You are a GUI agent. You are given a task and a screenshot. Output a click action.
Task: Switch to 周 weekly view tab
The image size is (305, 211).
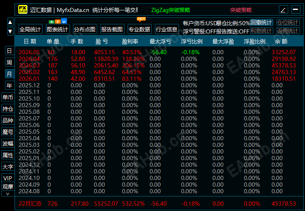[x=10, y=62]
